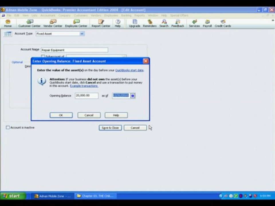Open the Employee Center
The image size is (275, 206).
tap(76, 23)
